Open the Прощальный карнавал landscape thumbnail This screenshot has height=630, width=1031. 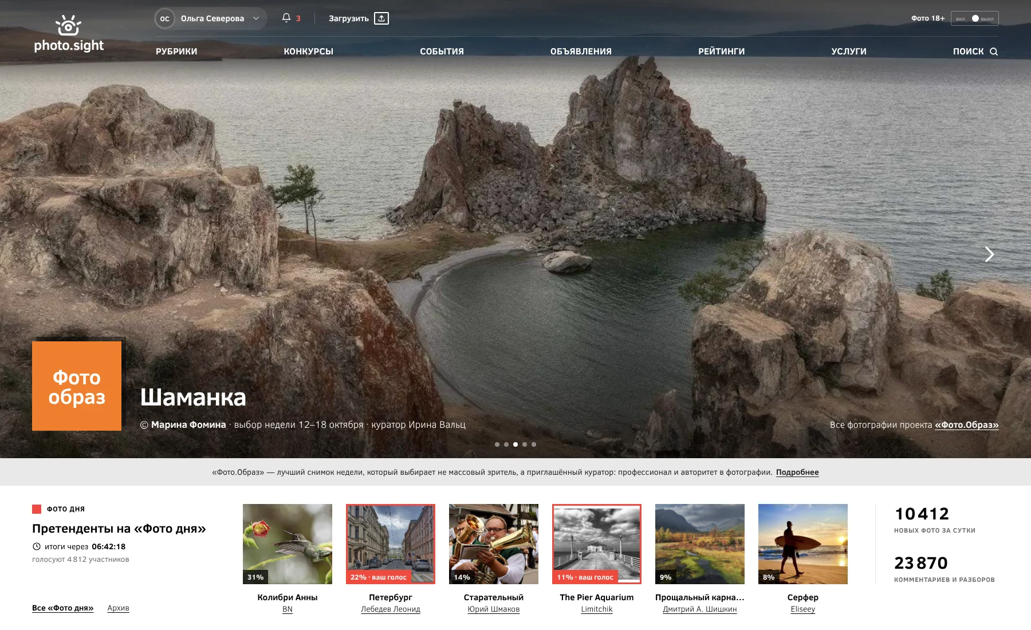click(x=700, y=544)
